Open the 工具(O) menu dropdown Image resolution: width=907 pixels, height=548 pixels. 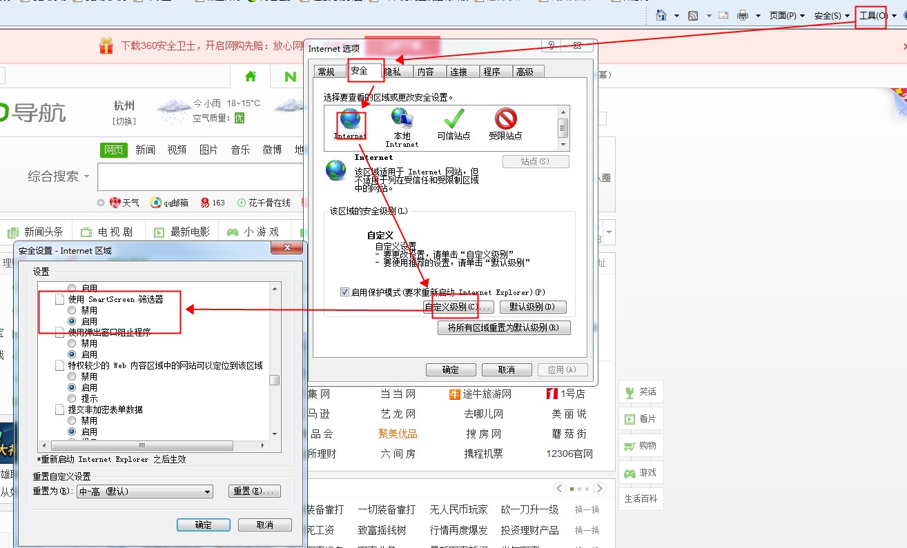point(873,15)
